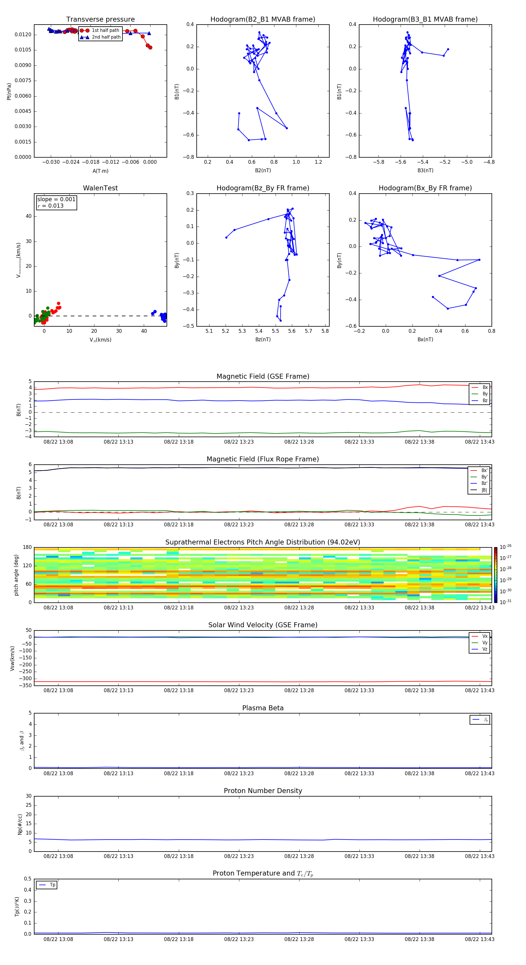
Task: Click 'Vremaining(km/s)' y-axis label
Action: click(18, 260)
